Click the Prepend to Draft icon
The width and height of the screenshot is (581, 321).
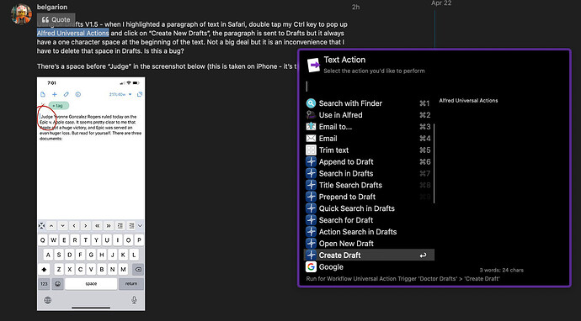(311, 197)
